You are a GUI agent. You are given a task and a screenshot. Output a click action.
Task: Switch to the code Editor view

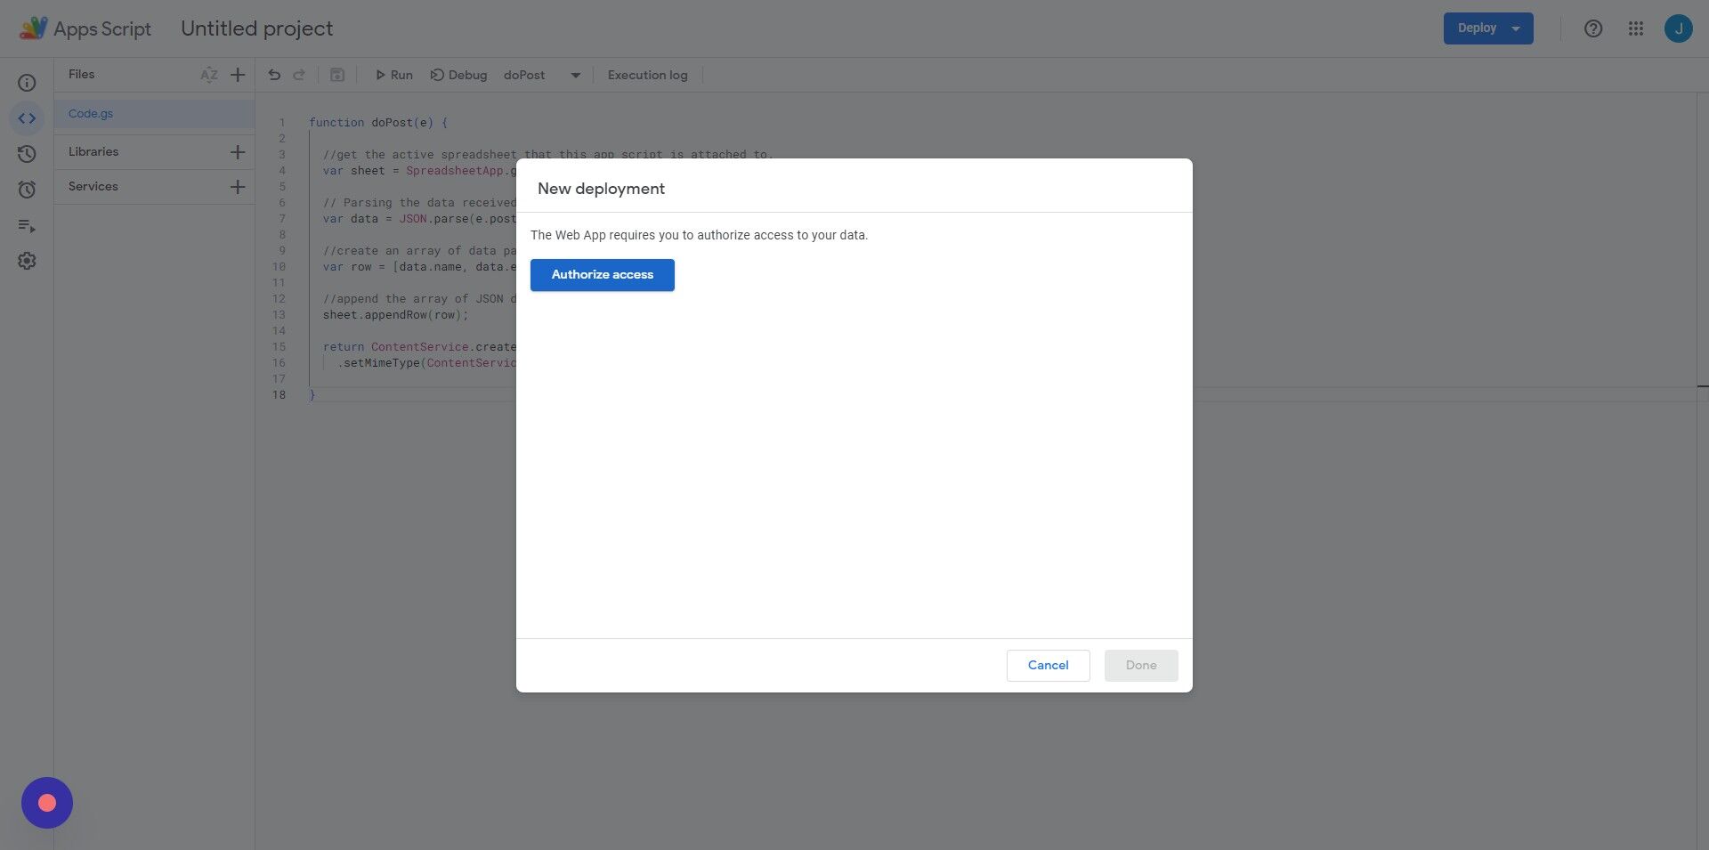click(27, 117)
